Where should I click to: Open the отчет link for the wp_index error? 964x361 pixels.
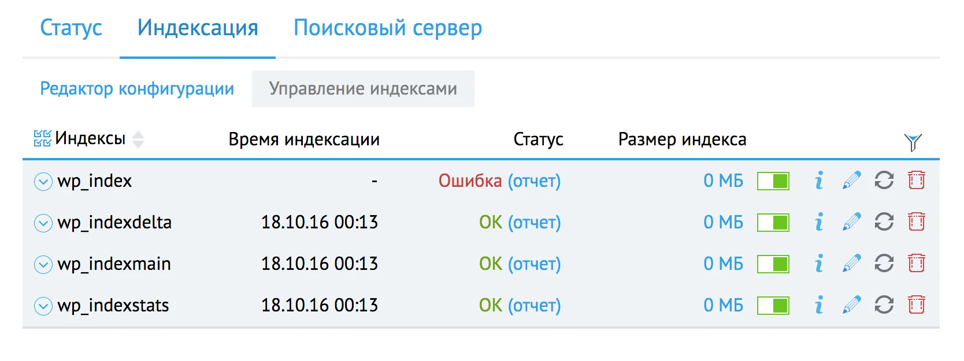point(533,180)
